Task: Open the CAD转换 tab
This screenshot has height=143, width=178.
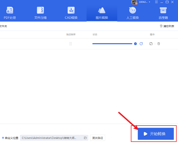Action: [x=71, y=13]
